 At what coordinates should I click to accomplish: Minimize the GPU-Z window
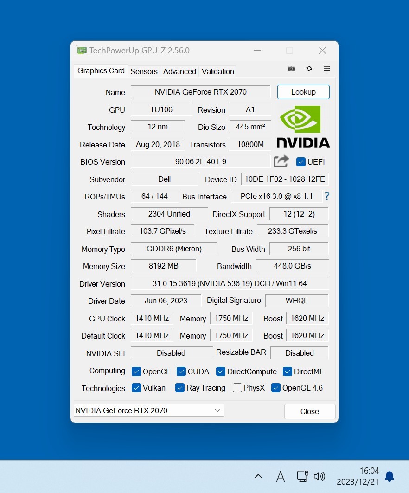pyautogui.click(x=257, y=50)
